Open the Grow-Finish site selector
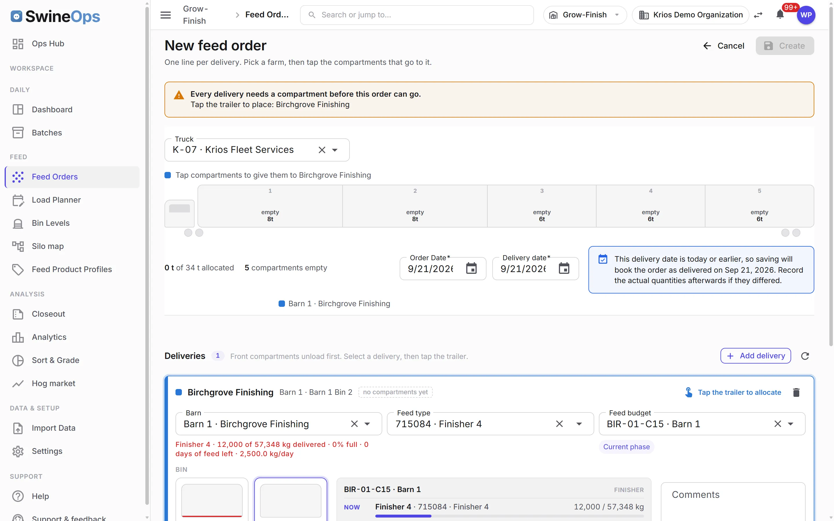 coord(585,15)
